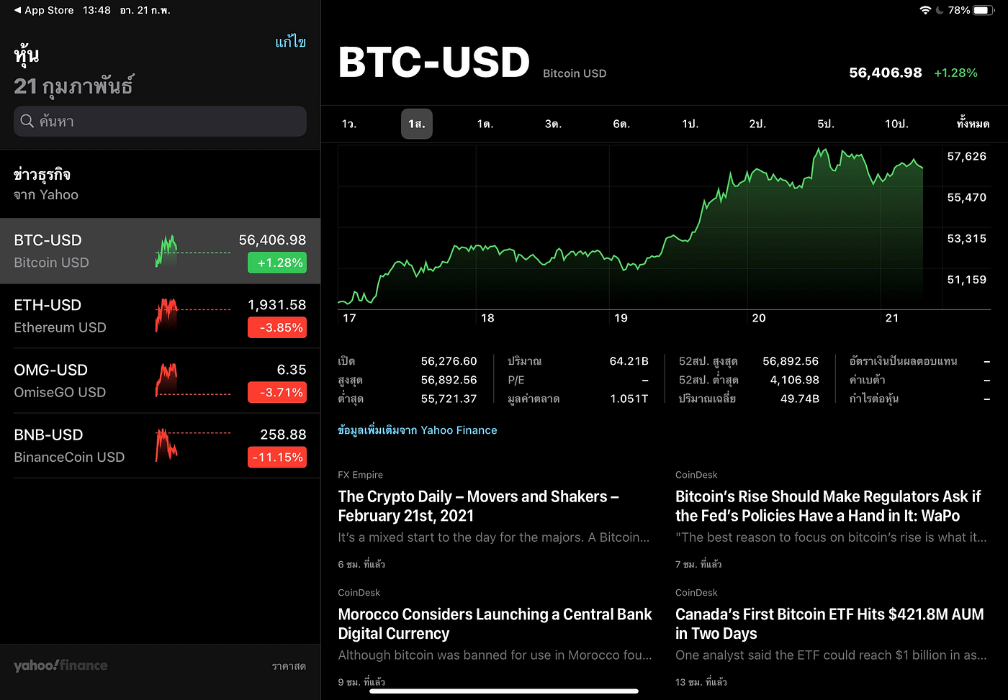
Task: Show the 10ป. (10 year) chart
Action: [x=896, y=124]
